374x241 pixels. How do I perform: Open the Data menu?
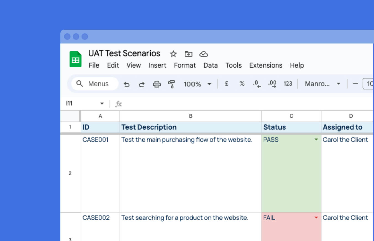pyautogui.click(x=210, y=65)
